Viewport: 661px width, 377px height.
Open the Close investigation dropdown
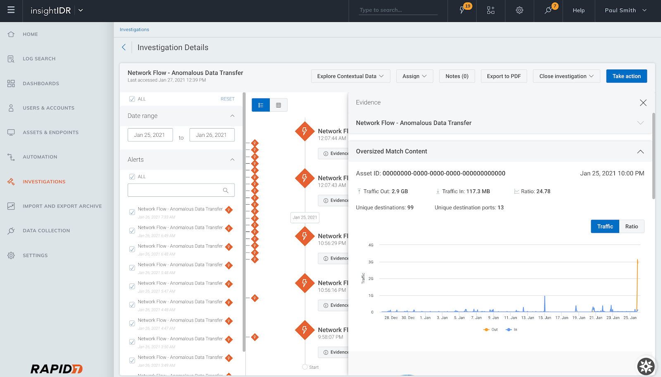click(566, 76)
